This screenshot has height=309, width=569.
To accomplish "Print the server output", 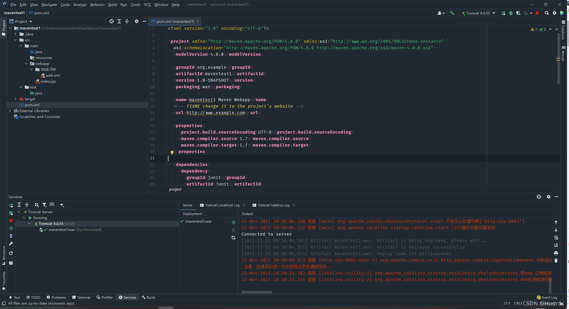I will tap(556, 253).
